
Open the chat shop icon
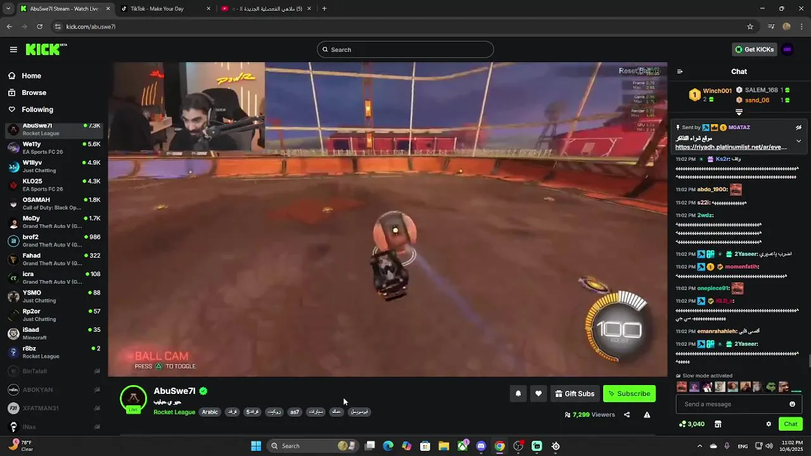(718, 424)
